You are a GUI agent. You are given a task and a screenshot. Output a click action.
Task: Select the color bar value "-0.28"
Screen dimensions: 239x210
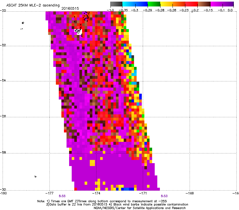click(x=160, y=10)
